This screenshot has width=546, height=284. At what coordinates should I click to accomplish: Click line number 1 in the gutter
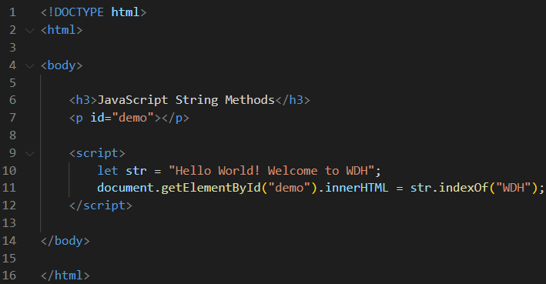[12, 12]
